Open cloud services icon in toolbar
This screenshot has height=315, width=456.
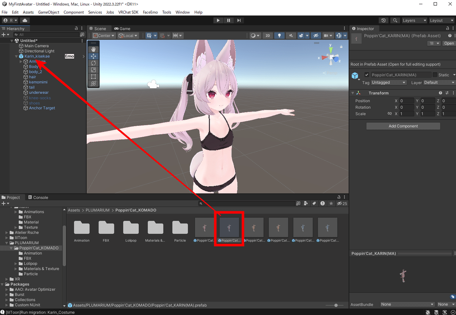point(25,21)
